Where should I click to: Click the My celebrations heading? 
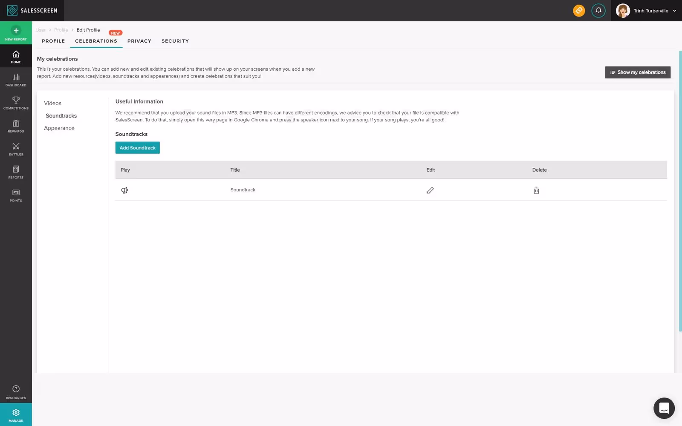click(58, 59)
